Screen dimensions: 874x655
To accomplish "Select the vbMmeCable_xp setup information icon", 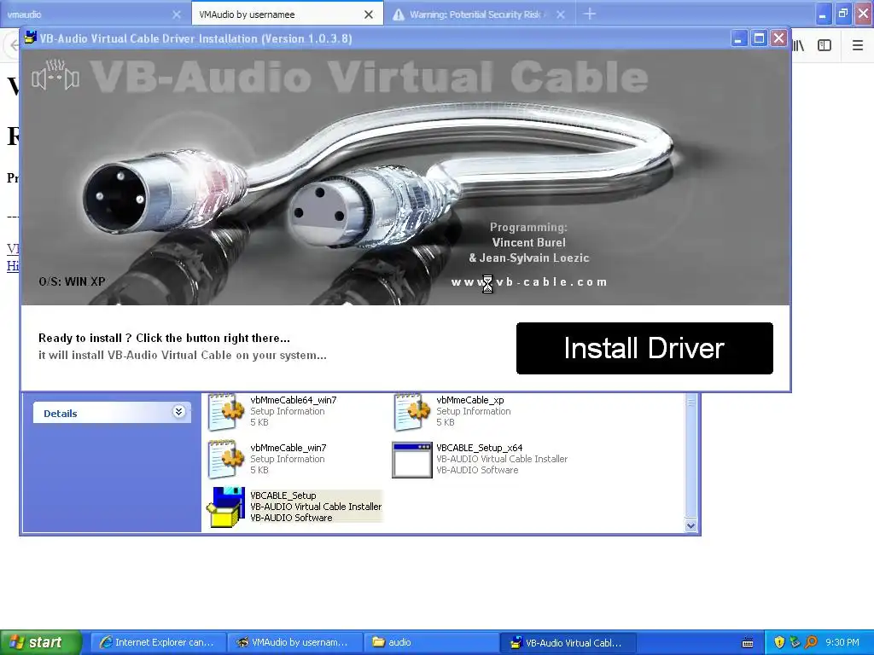I will point(412,412).
